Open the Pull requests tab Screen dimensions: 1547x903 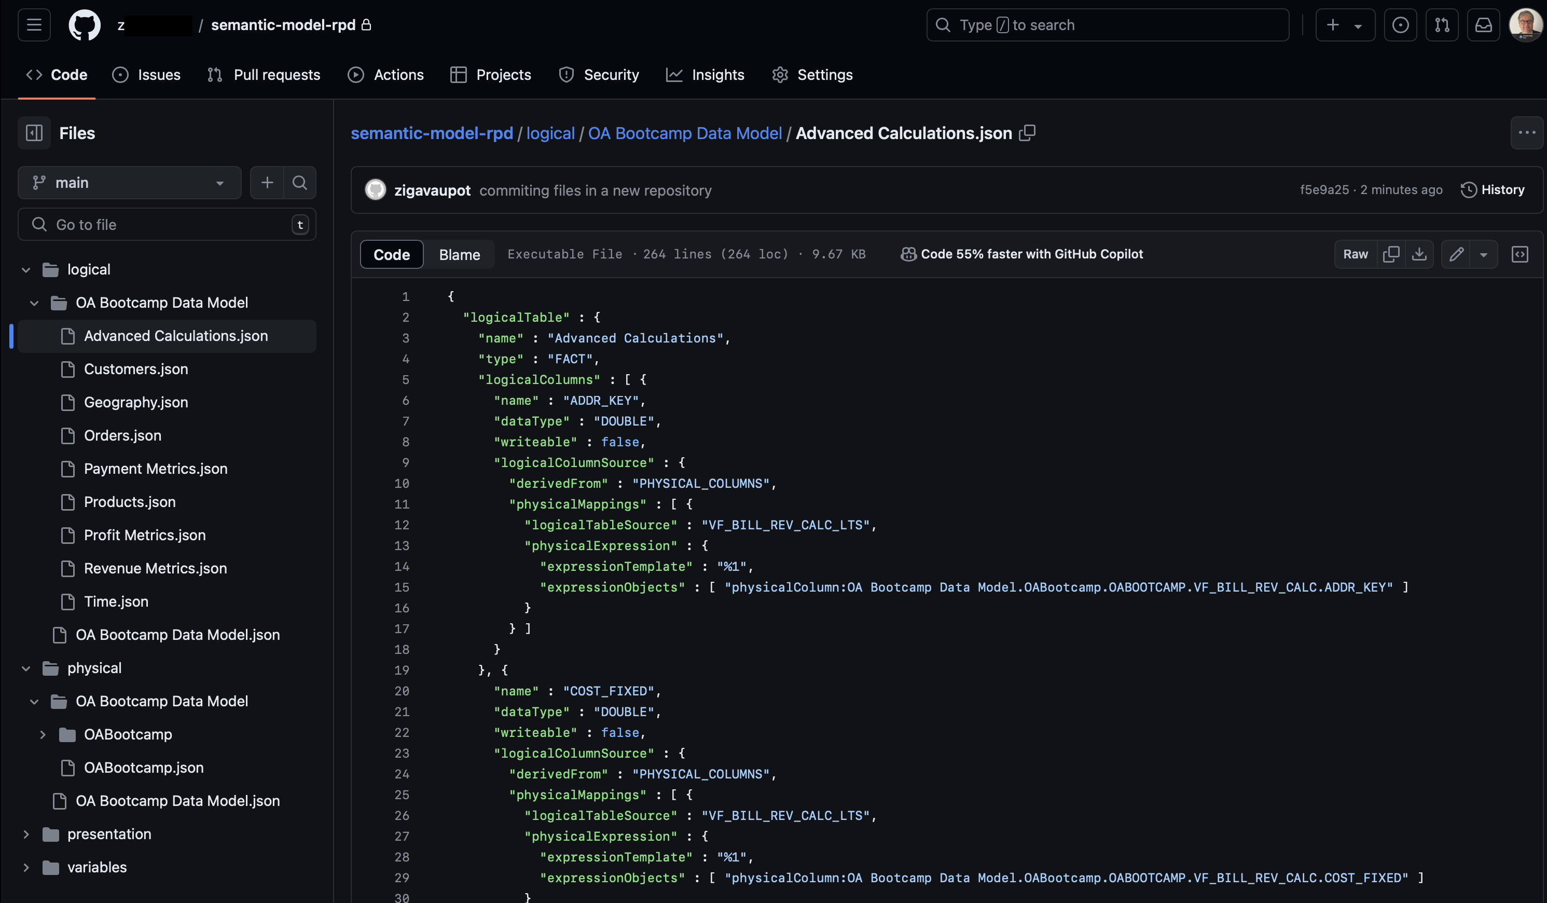[x=264, y=75]
